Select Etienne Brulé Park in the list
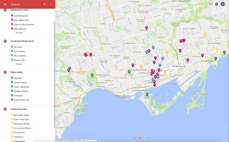Viewport: 229px width, 142px height. tap(21, 100)
